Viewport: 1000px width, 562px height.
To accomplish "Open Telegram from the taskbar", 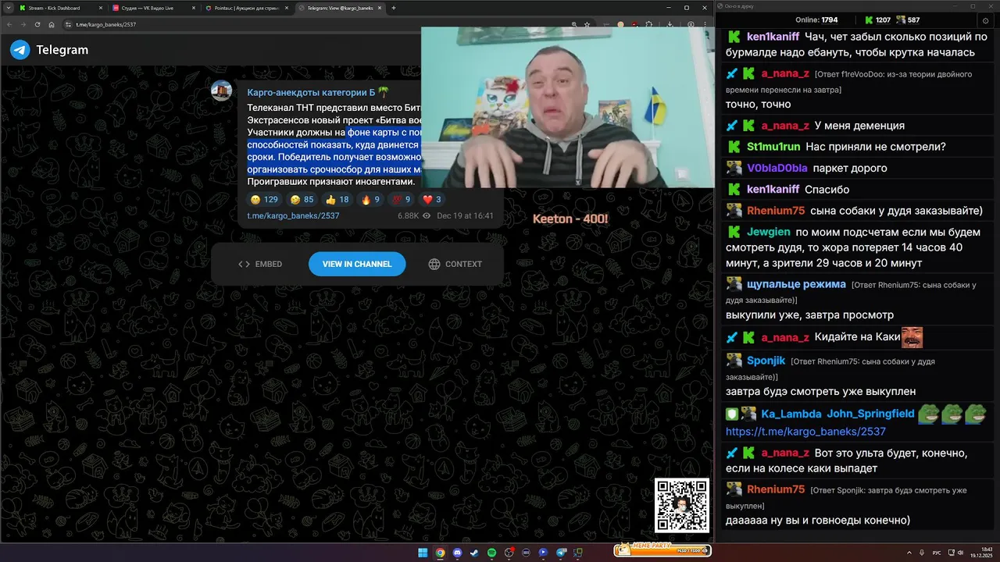I will (x=560, y=553).
